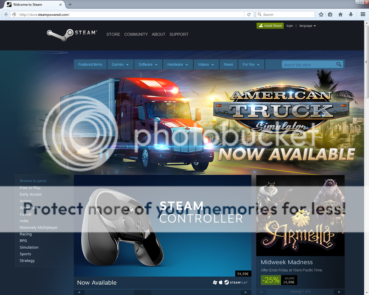Viewport: 369px width, 295px height.
Task: Click the store search magnifier icon
Action: (x=339, y=64)
